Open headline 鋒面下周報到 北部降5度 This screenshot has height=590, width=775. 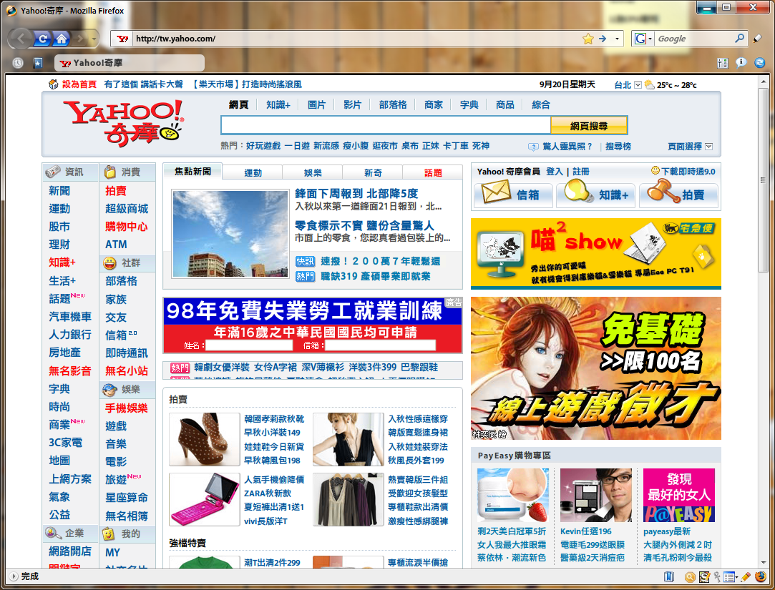coord(356,194)
